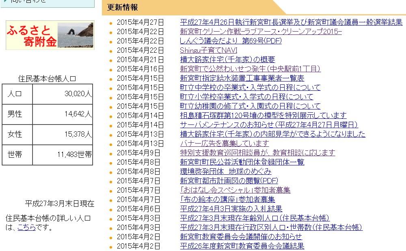This screenshot has width=406, height=251.
Task: Open the 平成27年4月26日 town election results link
Action: 291,22
